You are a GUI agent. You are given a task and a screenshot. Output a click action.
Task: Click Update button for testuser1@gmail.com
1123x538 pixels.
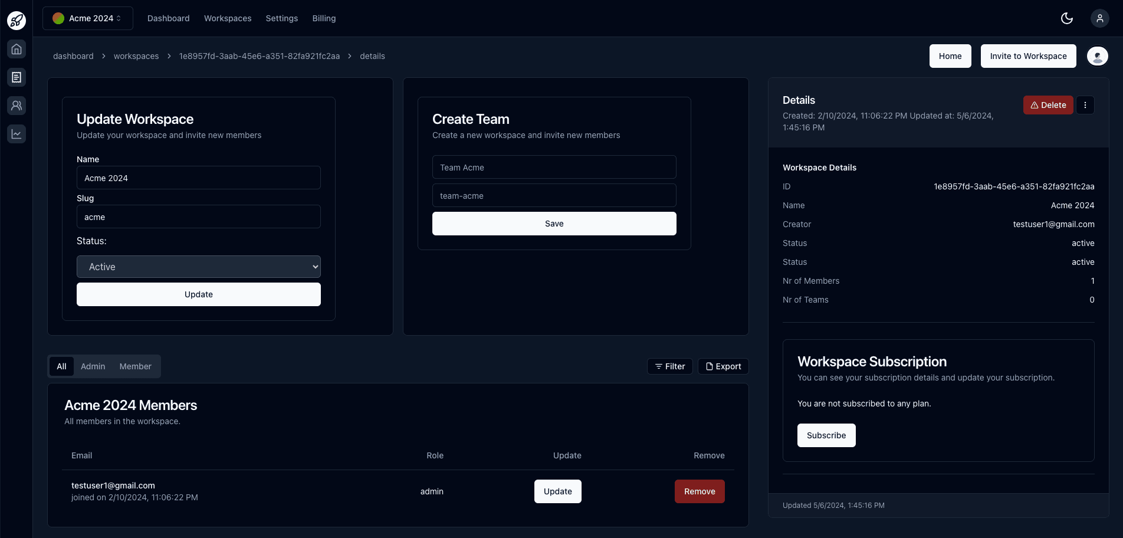pos(558,491)
